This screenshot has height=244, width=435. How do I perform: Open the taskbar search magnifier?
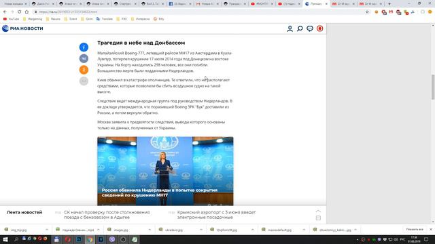pyautogui.click(x=16, y=239)
